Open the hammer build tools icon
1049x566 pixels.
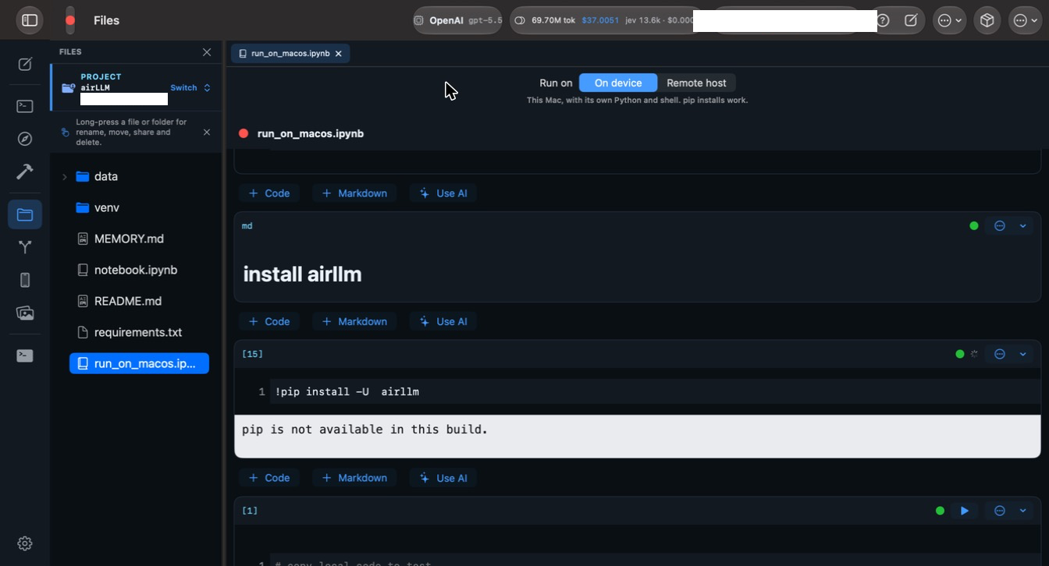25,172
